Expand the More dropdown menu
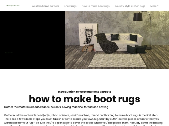The height and width of the screenshot is (126, 169). coord(154,6)
